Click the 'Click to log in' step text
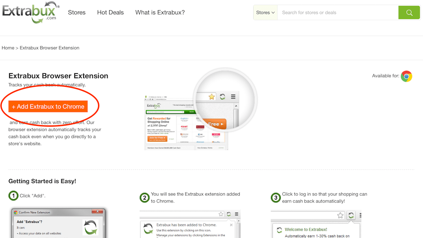This screenshot has height=238, width=423. pos(324,198)
